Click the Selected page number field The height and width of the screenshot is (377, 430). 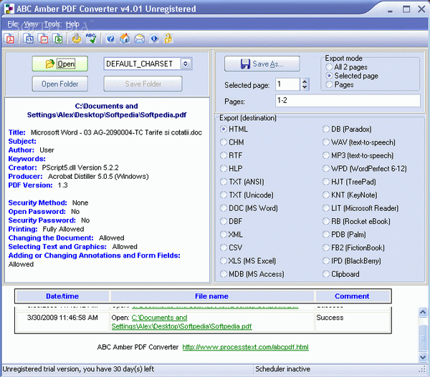click(x=287, y=84)
